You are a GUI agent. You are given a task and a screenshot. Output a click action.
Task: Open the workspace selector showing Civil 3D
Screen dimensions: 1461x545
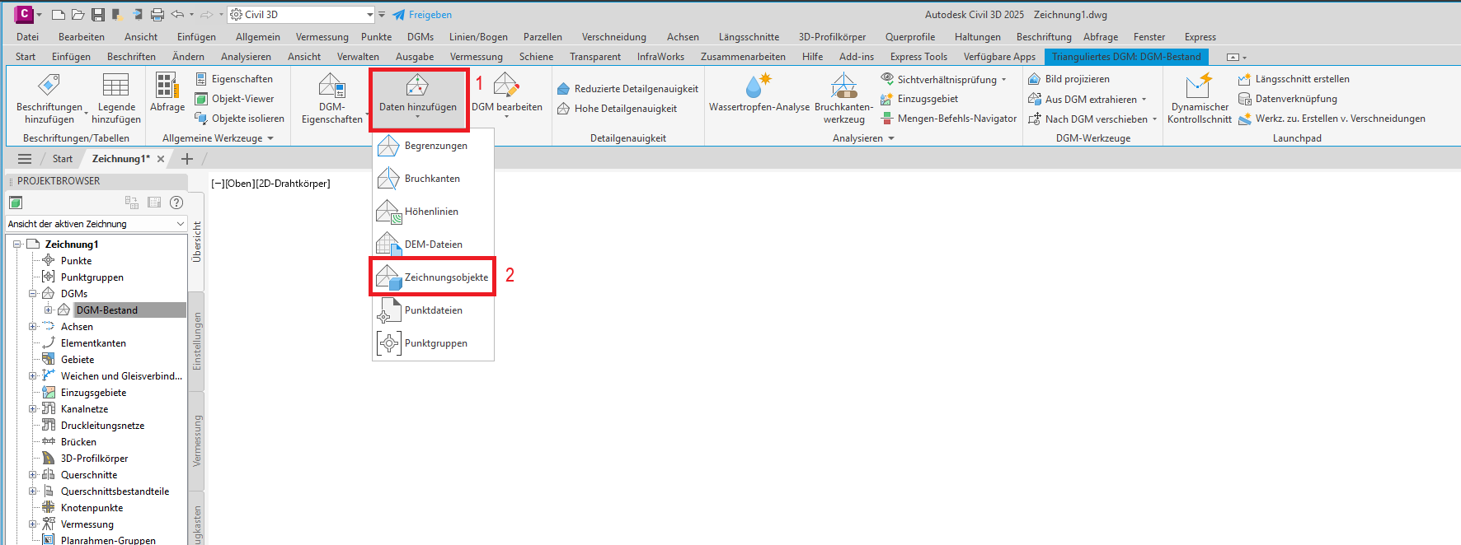pyautogui.click(x=301, y=15)
